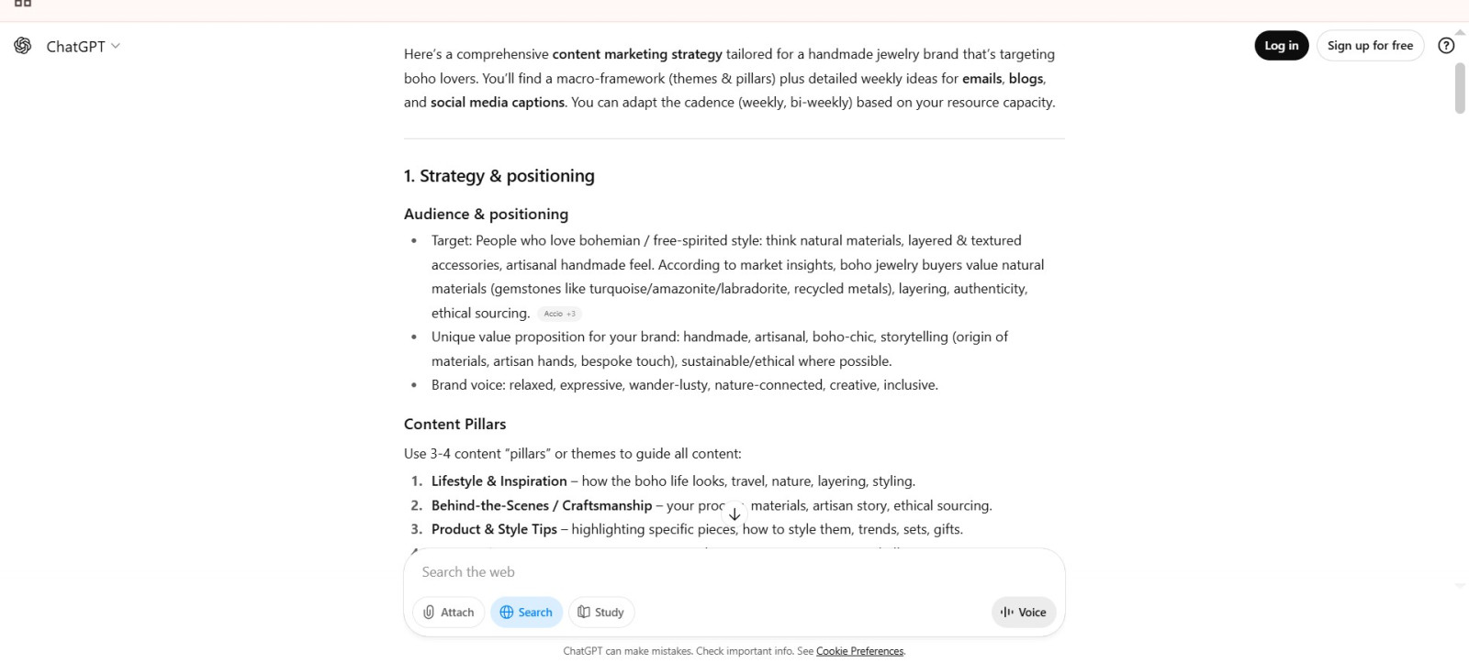
Task: Click the grid icon above ChatGPT logo
Action: point(23,4)
